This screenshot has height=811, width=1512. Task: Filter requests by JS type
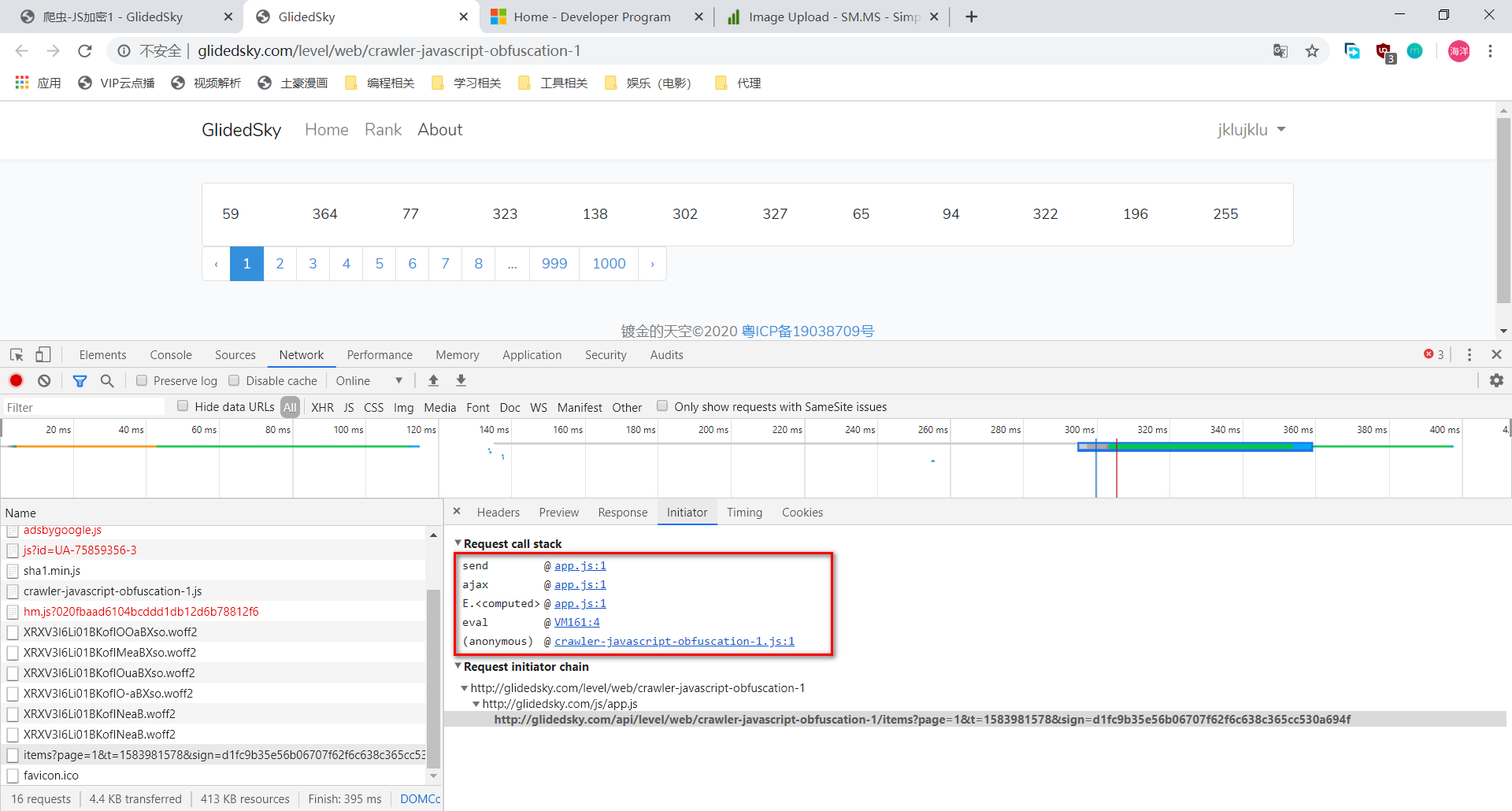point(349,407)
